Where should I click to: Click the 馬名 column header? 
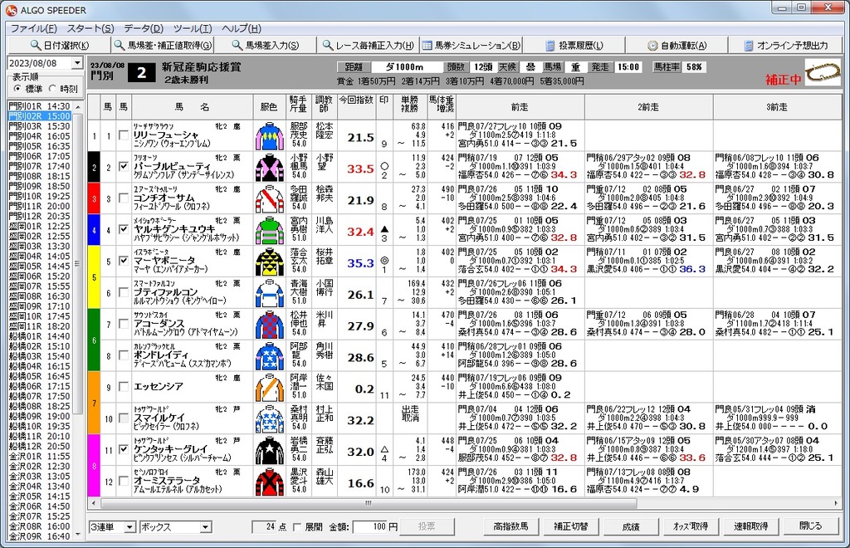[193, 107]
